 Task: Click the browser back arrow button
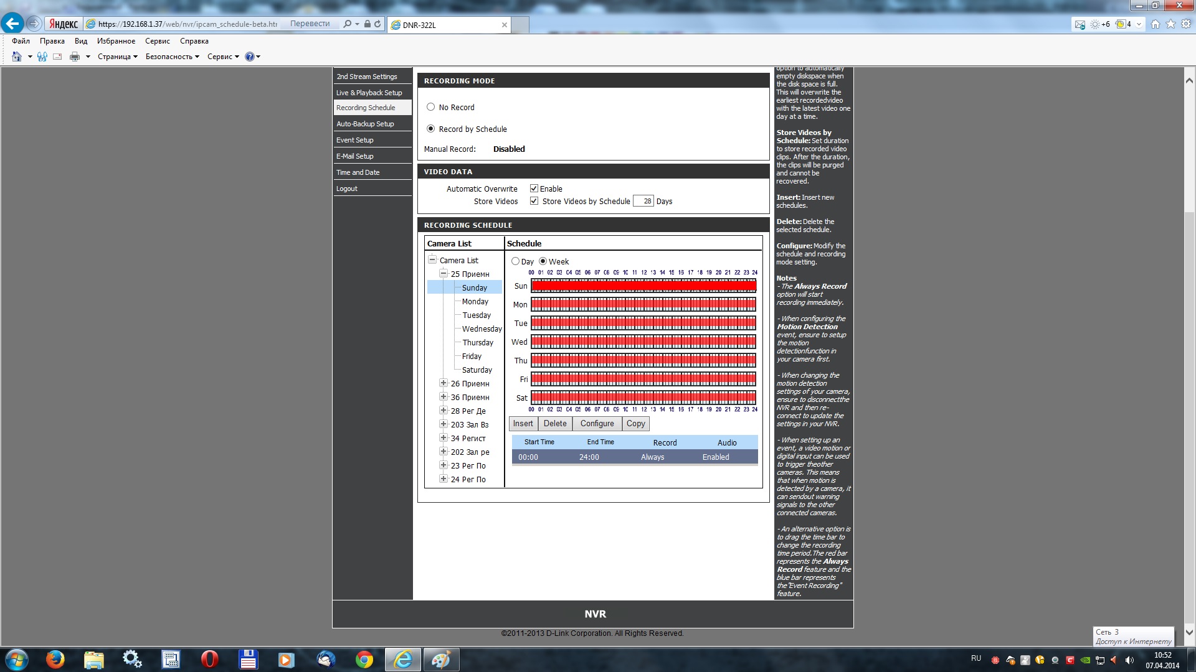pyautogui.click(x=12, y=24)
